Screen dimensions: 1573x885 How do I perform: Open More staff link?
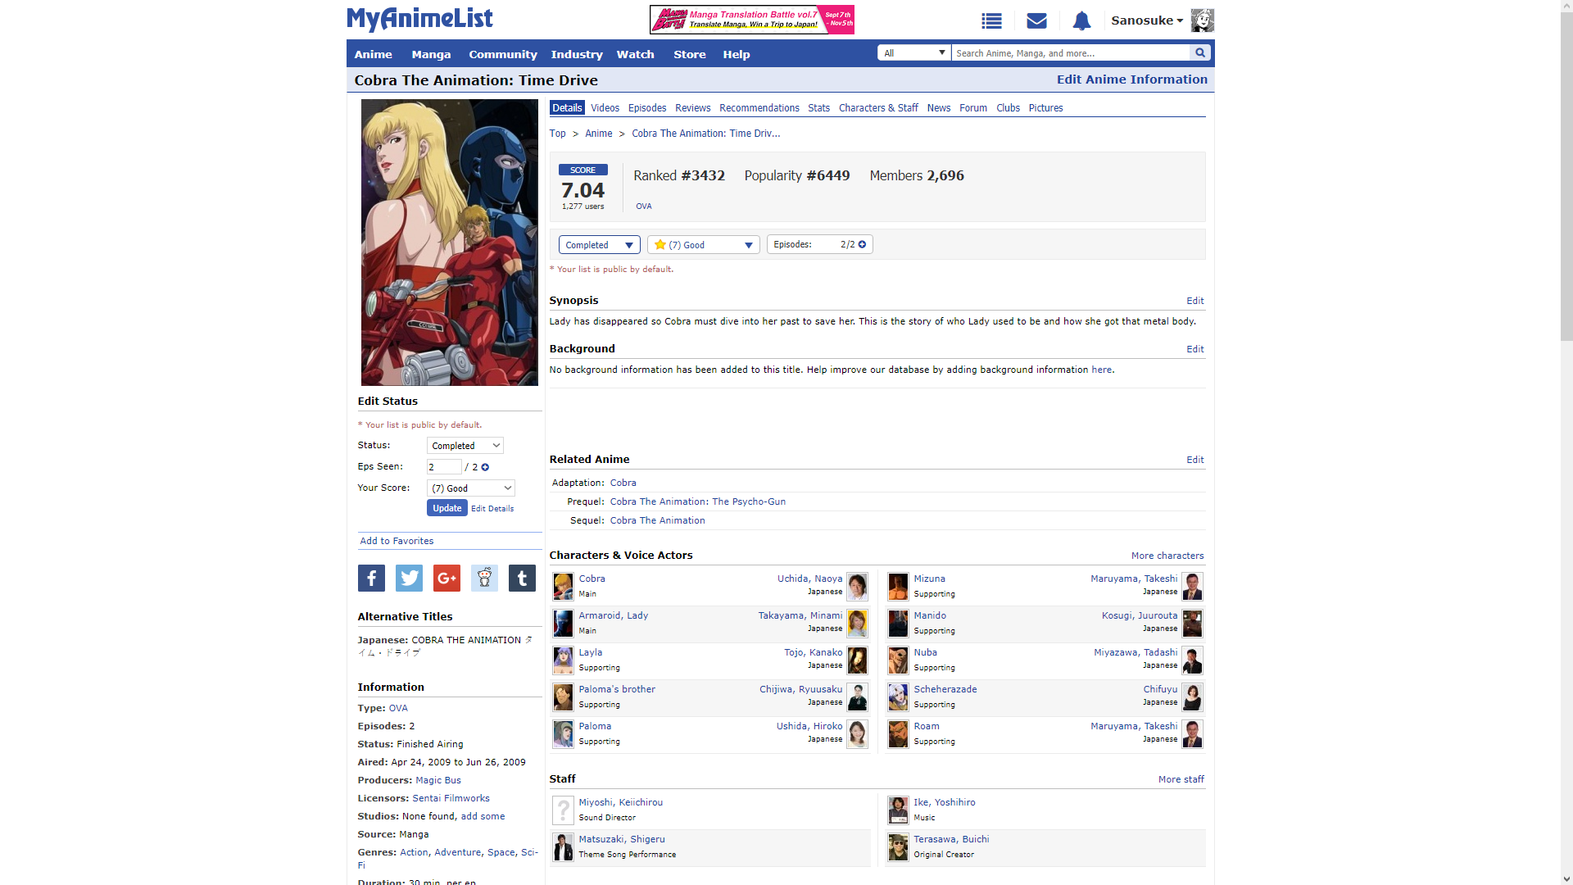point(1181,779)
